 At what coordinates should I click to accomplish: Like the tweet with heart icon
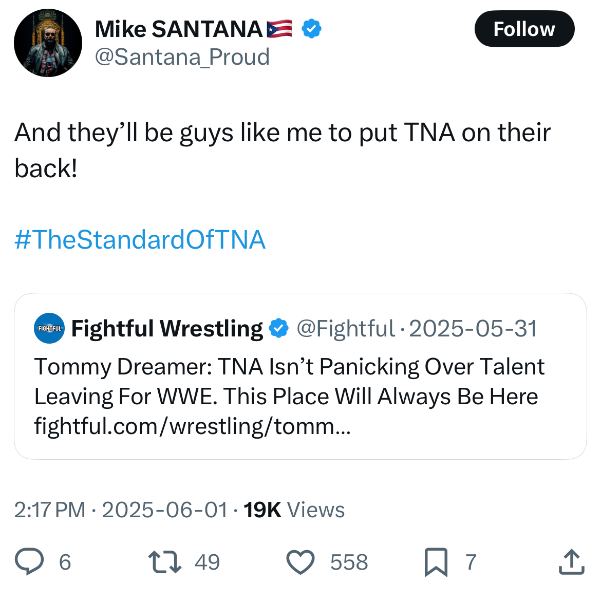tap(300, 561)
